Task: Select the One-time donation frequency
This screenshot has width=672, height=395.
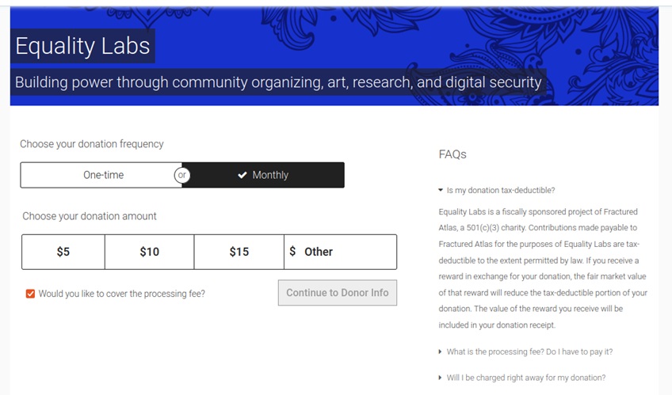Action: pos(102,175)
